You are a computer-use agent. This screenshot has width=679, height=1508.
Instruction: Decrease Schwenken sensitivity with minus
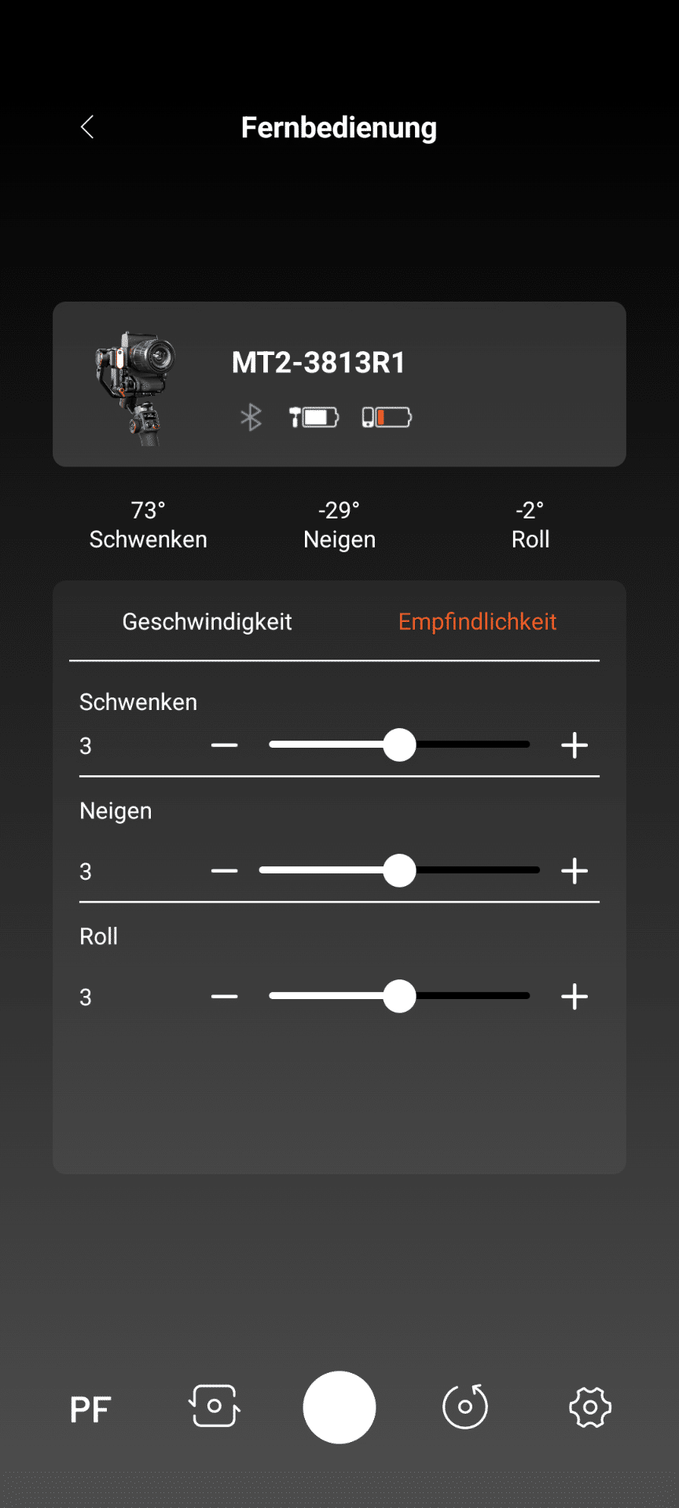[225, 745]
